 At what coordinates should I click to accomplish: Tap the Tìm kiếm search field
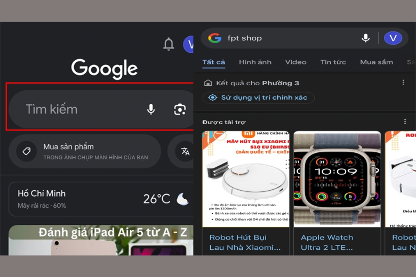[x=101, y=109]
